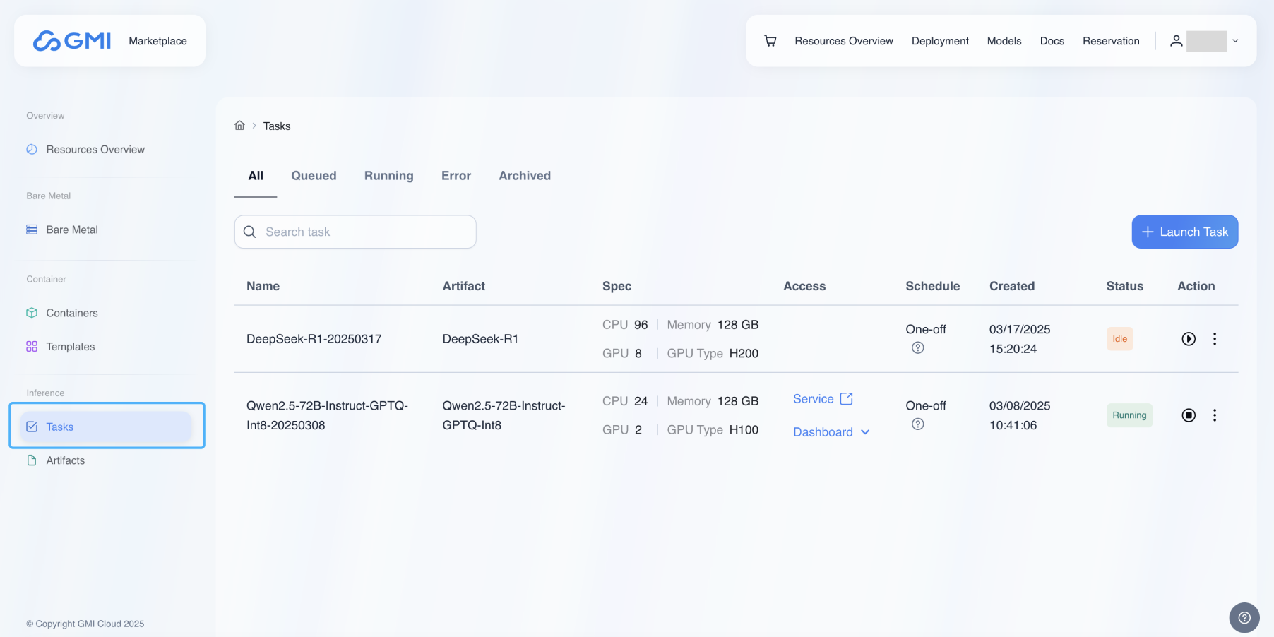The width and height of the screenshot is (1274, 637).
Task: Open Containers in the sidebar
Action: click(x=106, y=313)
